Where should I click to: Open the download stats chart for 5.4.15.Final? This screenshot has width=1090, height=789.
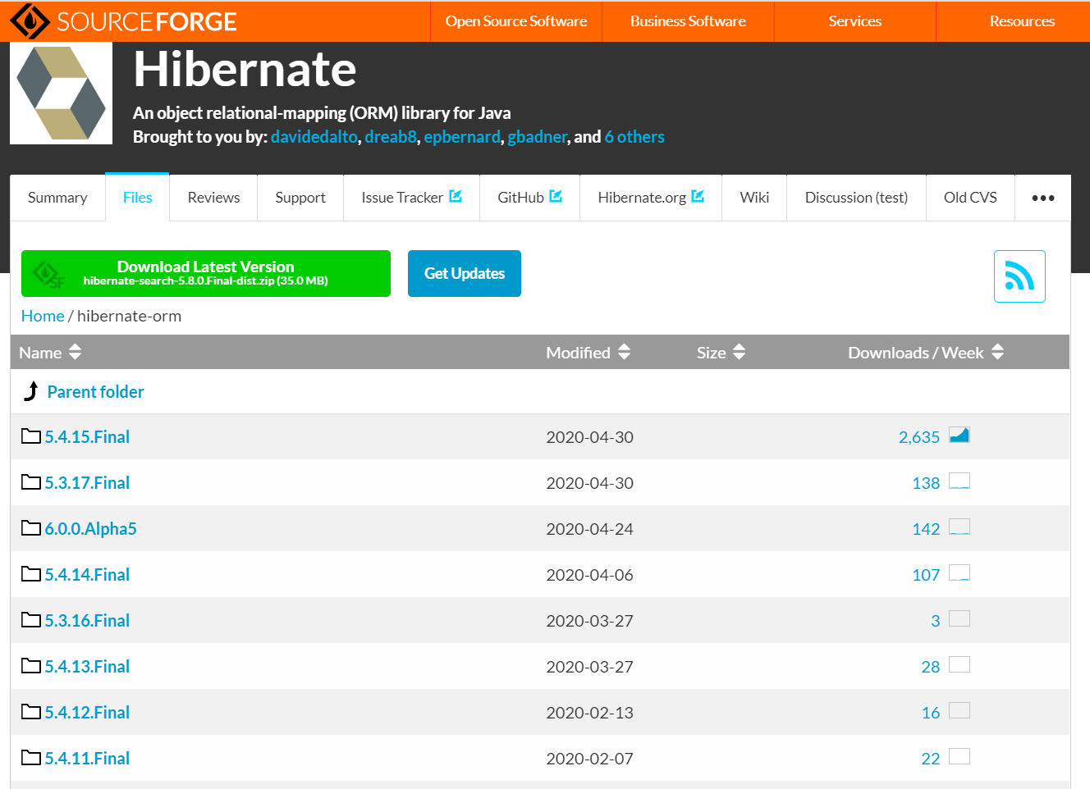[959, 435]
